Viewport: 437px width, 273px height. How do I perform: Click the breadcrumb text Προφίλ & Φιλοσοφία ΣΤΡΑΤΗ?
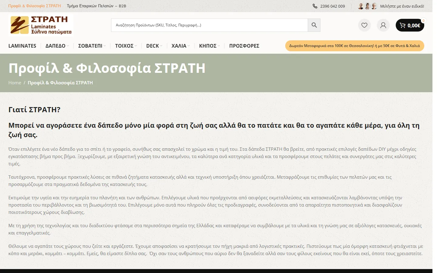point(60,83)
